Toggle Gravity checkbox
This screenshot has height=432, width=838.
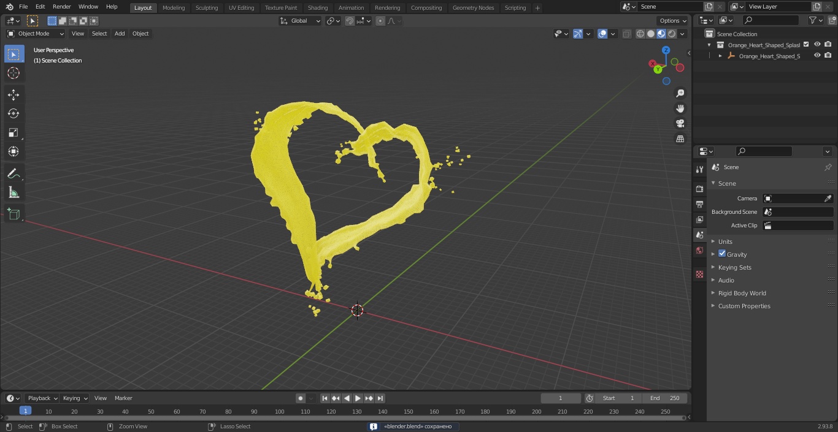(x=722, y=254)
